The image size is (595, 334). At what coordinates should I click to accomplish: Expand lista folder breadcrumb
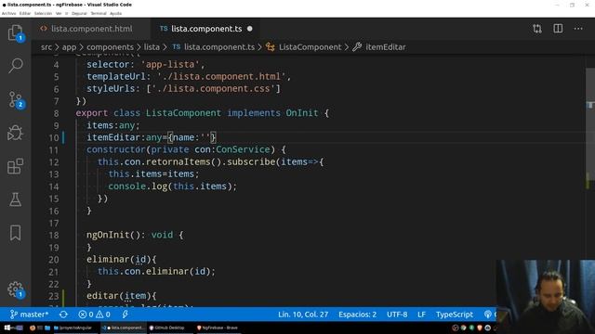[x=152, y=47]
